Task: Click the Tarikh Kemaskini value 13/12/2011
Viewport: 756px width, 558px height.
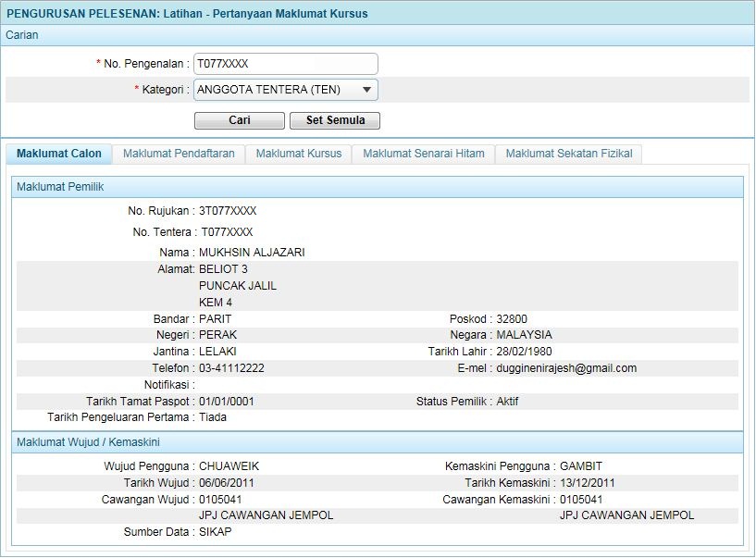Action: tap(588, 483)
